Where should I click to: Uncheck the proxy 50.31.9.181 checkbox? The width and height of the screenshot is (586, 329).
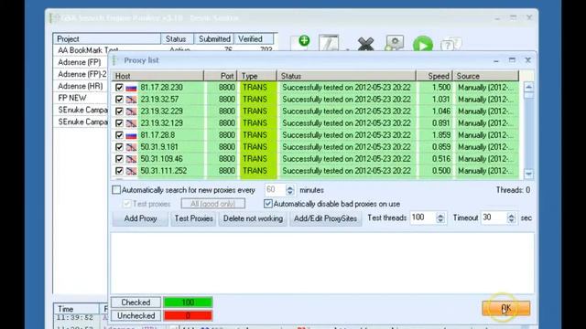119,147
